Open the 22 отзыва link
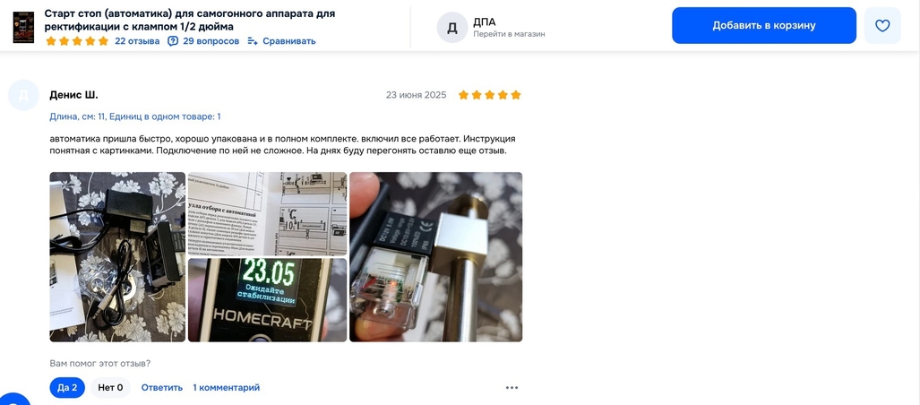 (137, 41)
